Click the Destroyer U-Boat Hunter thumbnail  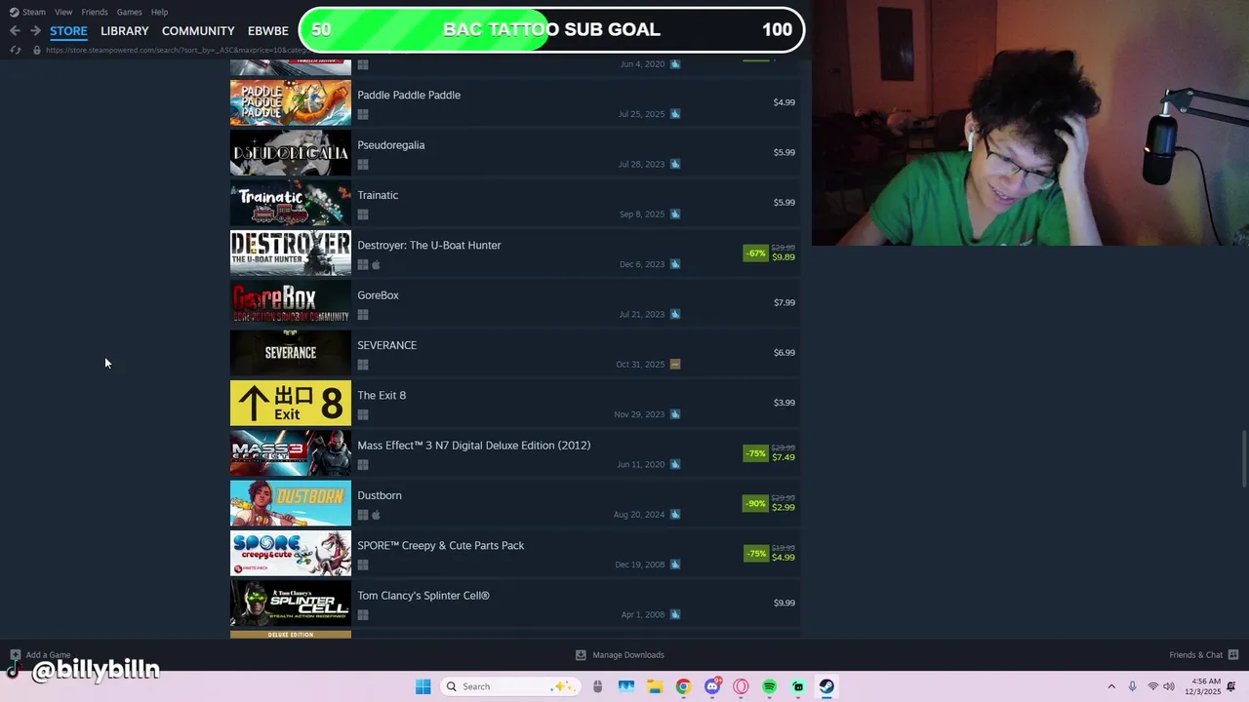coord(291,253)
